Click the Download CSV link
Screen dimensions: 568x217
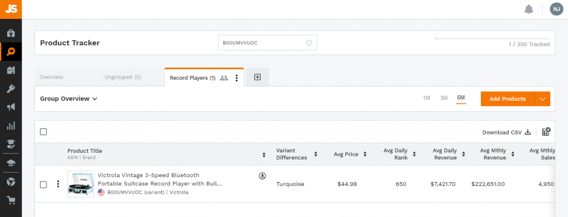[x=506, y=132]
